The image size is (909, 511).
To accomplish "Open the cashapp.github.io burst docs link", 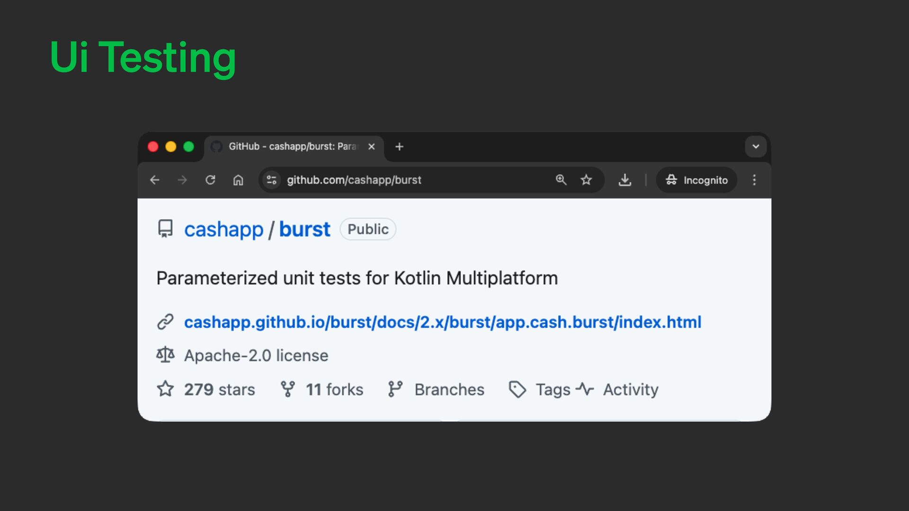I will click(442, 322).
